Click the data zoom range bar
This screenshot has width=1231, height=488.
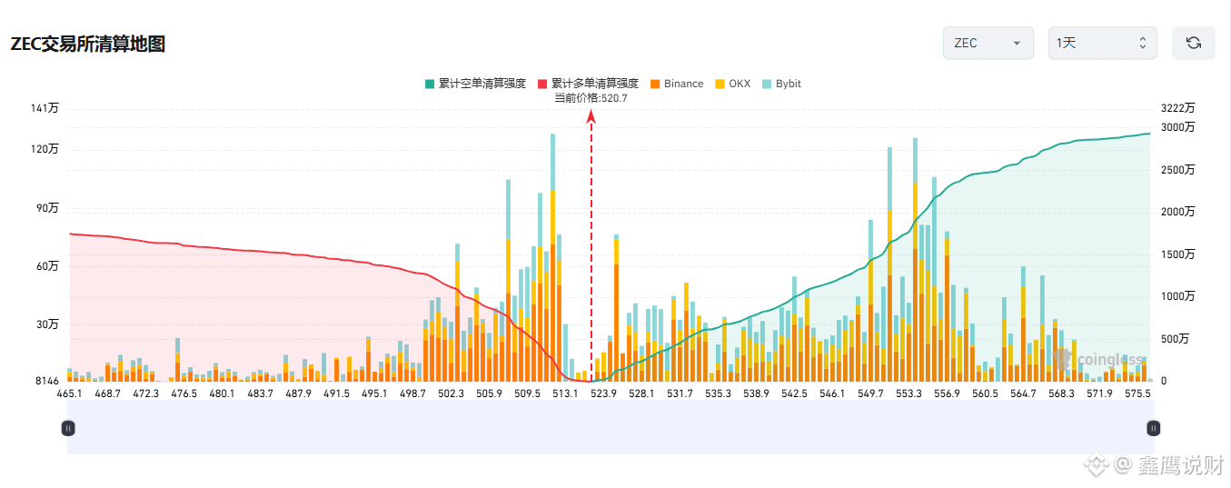click(611, 427)
